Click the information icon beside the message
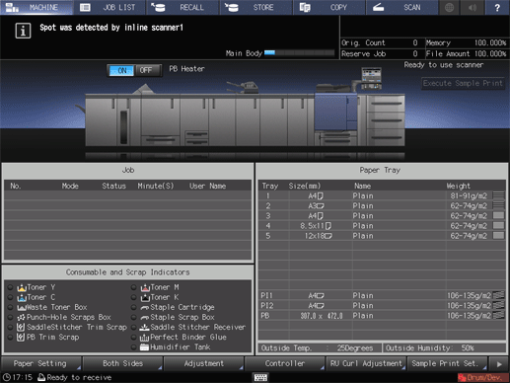 coord(23,31)
